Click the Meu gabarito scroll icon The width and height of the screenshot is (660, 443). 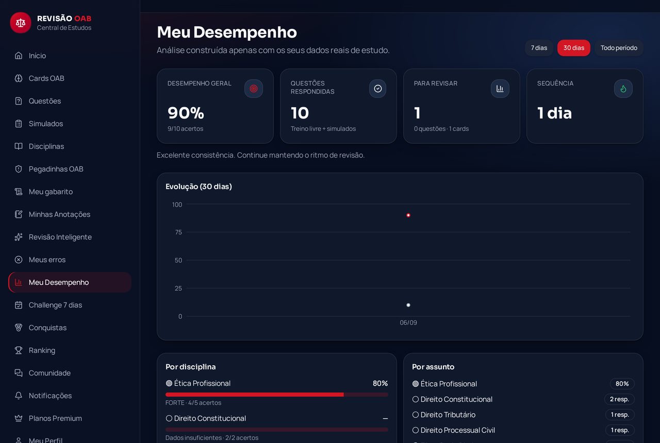pos(19,192)
